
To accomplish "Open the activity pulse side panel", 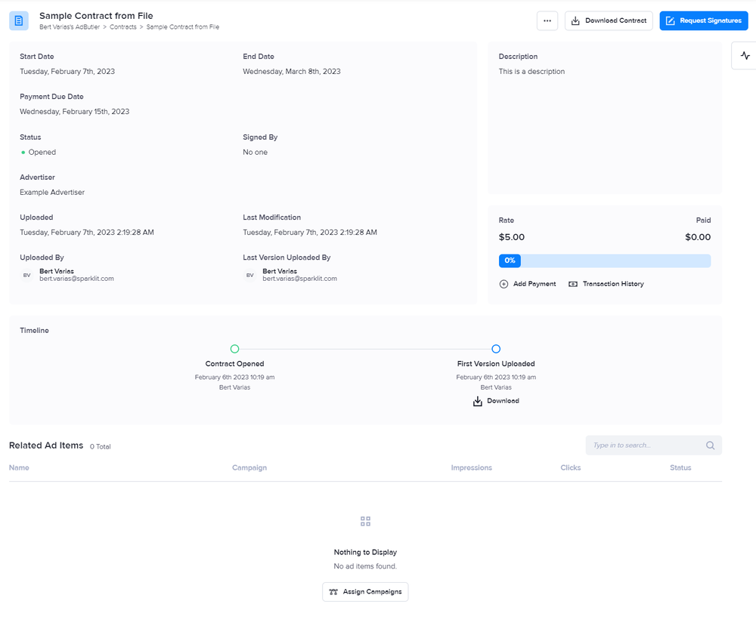I will coord(745,55).
